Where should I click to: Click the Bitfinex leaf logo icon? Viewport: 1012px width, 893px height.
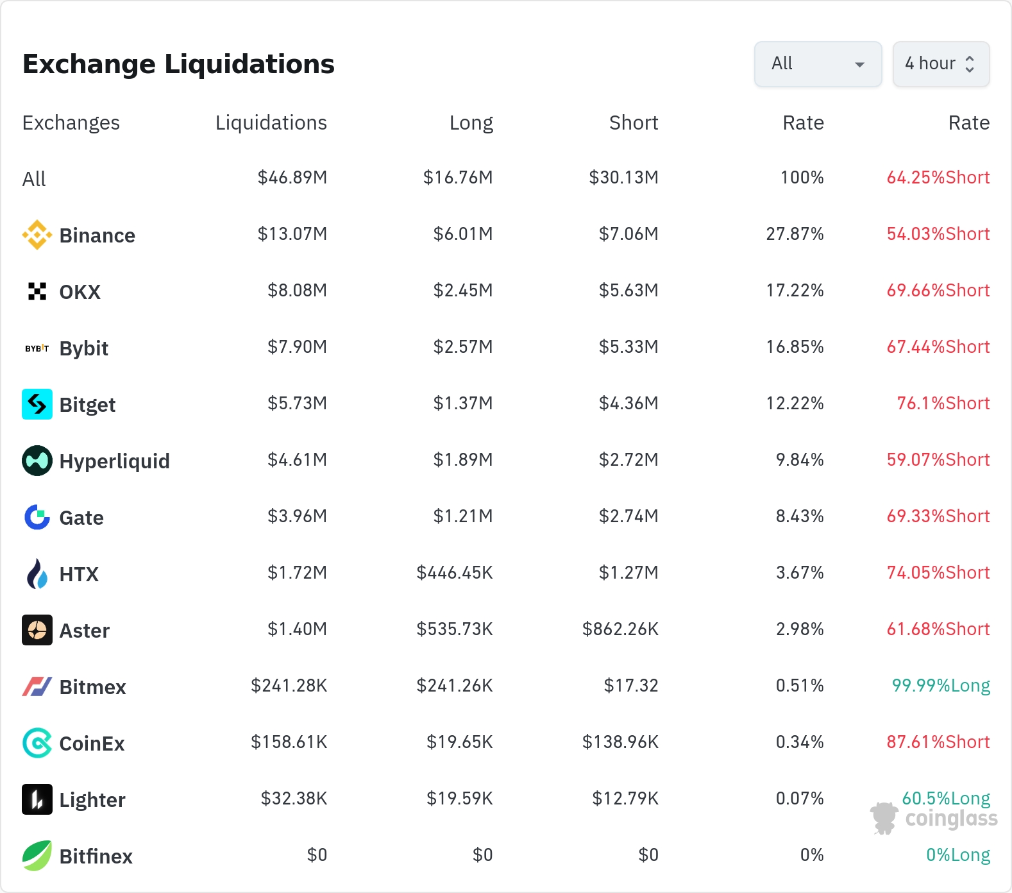pos(37,856)
